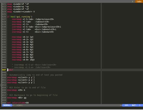Click vnoremap <silent> y y`] line
Viewport: 143px width, 110px height.
[x=21, y=77]
